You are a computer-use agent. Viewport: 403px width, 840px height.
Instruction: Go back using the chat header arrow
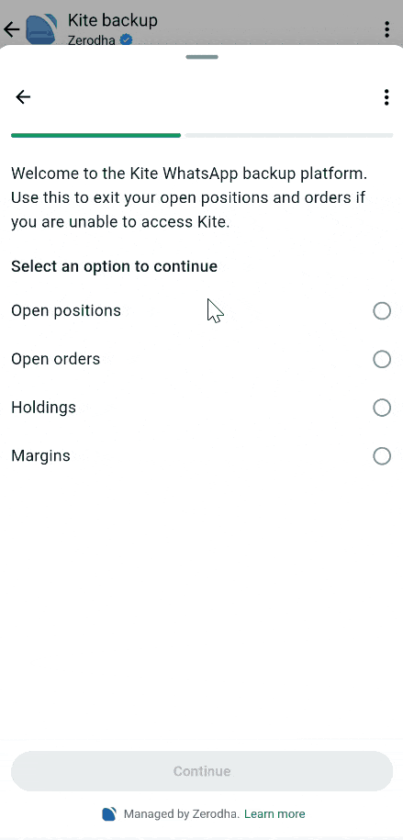pyautogui.click(x=11, y=29)
